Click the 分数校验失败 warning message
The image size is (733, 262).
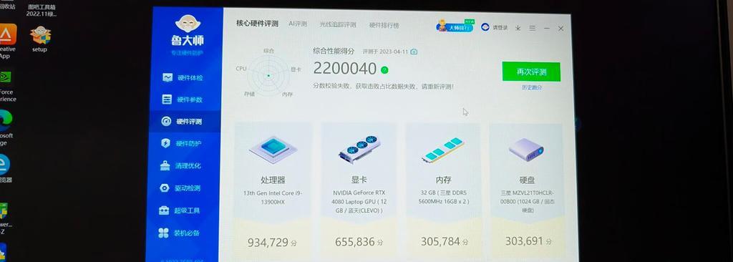(x=383, y=87)
